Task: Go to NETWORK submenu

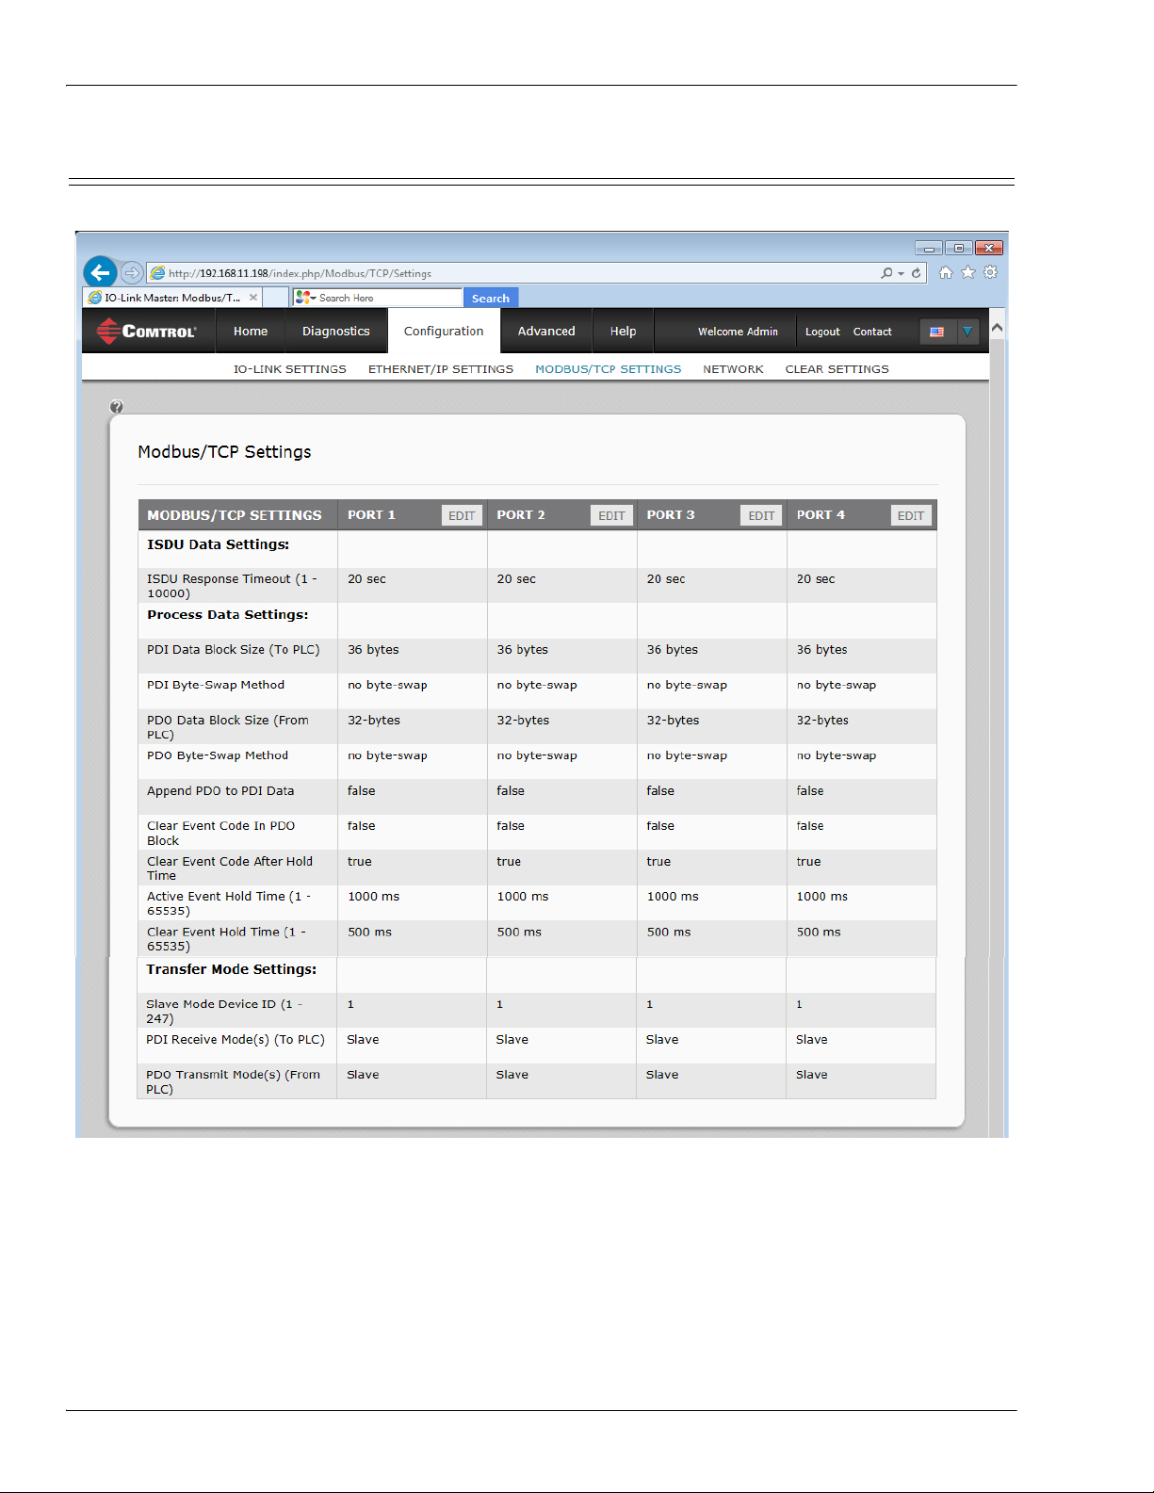Action: click(x=733, y=369)
